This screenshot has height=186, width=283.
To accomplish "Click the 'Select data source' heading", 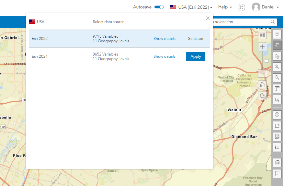I will 108,22.
